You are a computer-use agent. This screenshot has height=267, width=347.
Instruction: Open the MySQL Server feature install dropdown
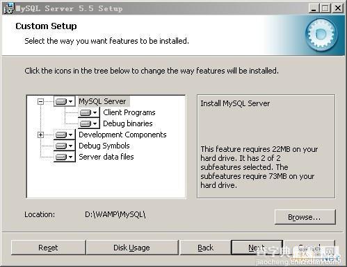coord(65,101)
